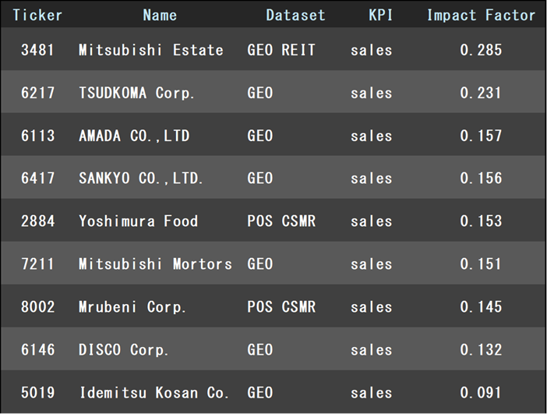Sort by Impact Factor header
The height and width of the screenshot is (414, 547).
(x=481, y=15)
